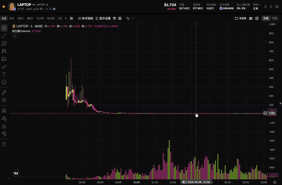The height and width of the screenshot is (185, 282).
Task: Toggle magnet mode for drawings
Action: click(4, 110)
